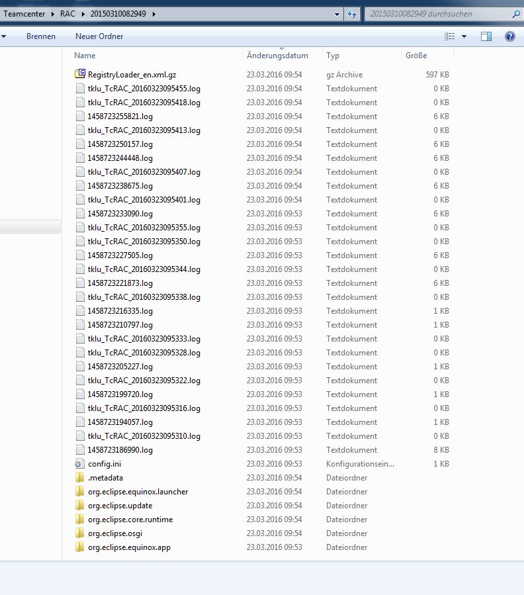Open the toolbar dropdown arrow left of Brennen
The image size is (524, 595).
coord(4,36)
